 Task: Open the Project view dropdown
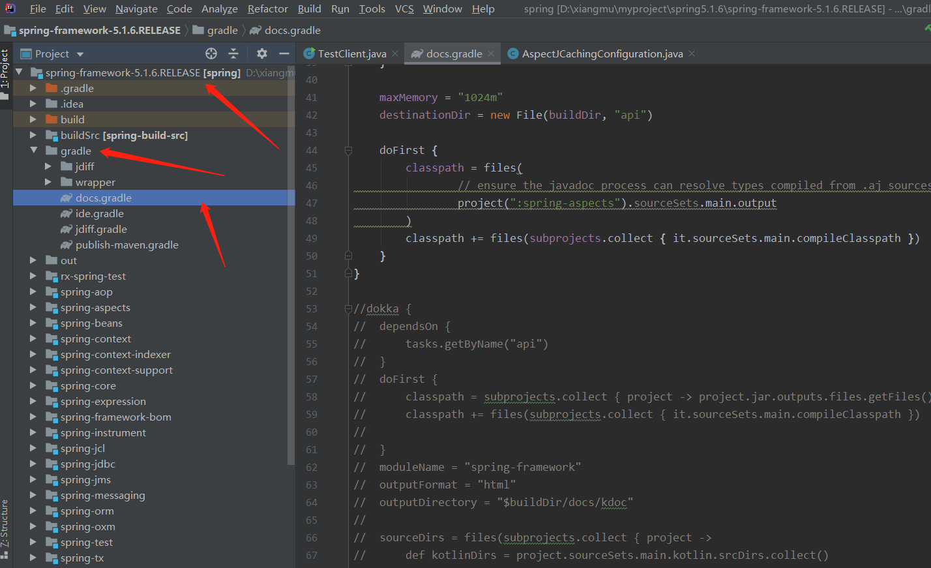80,54
